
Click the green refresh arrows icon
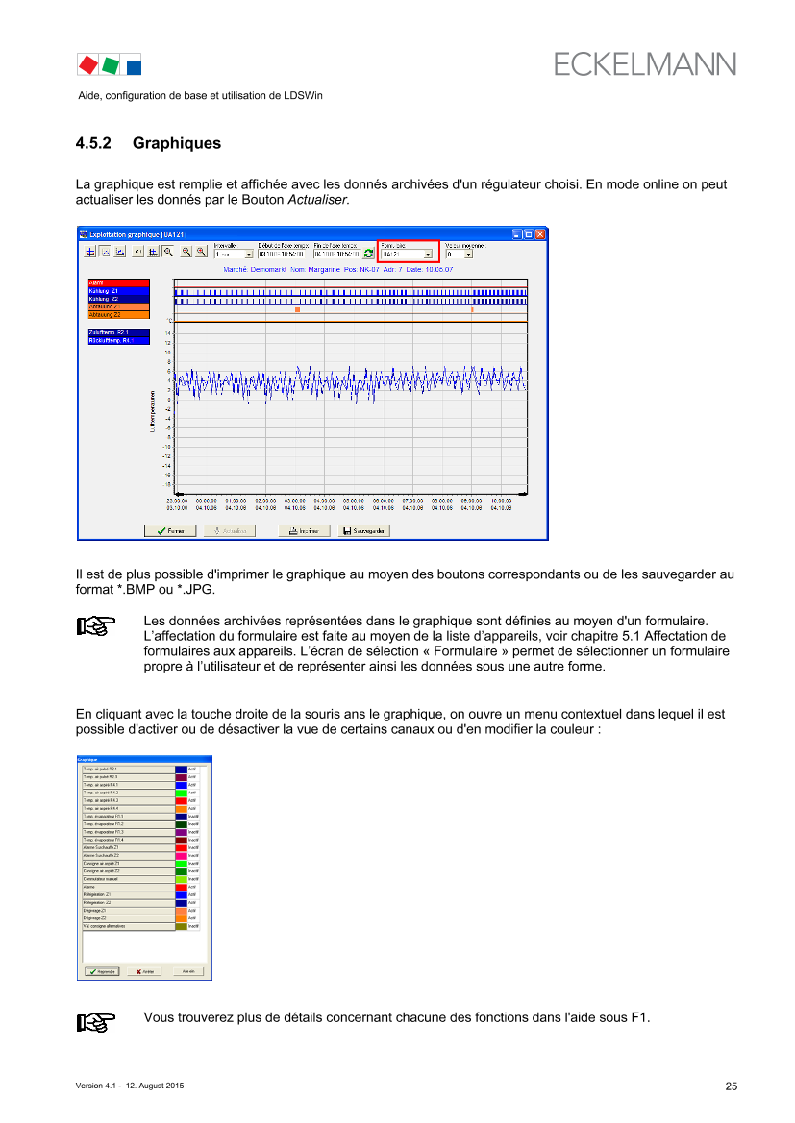(368, 254)
